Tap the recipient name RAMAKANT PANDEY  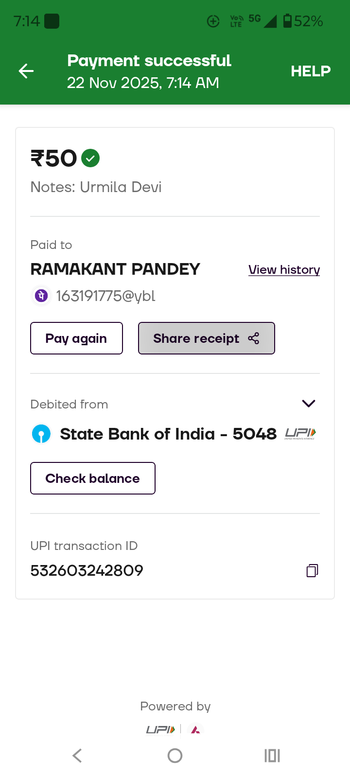(x=115, y=269)
